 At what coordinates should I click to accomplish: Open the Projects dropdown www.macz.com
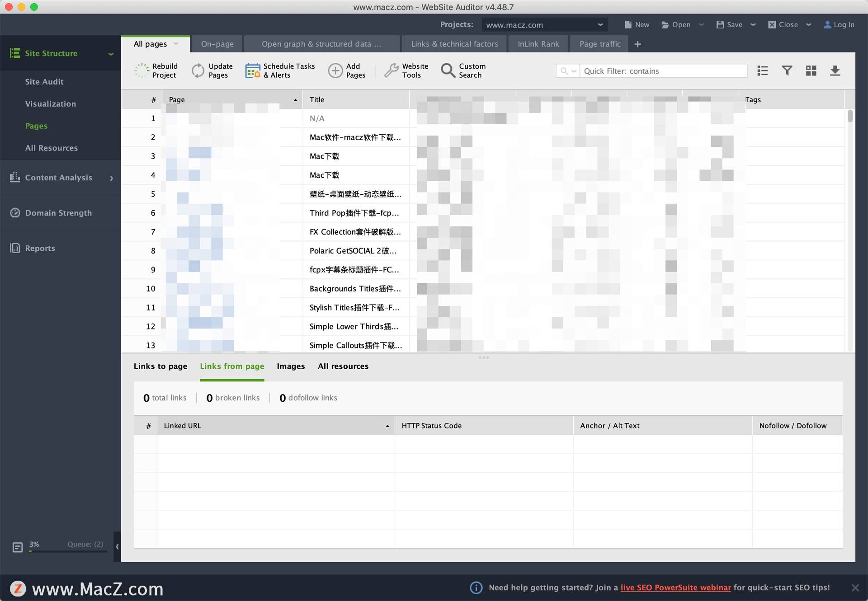[x=544, y=25]
